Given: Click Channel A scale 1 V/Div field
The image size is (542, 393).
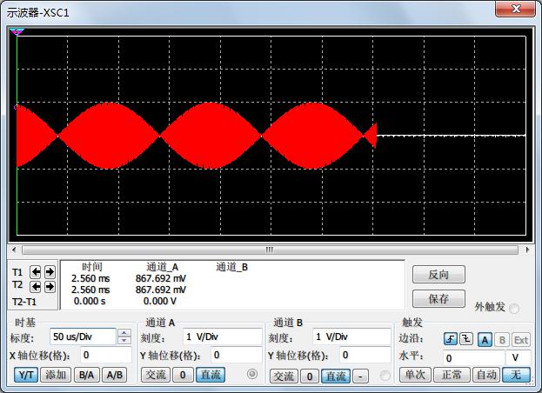Looking at the screenshot, I should pyautogui.click(x=222, y=336).
